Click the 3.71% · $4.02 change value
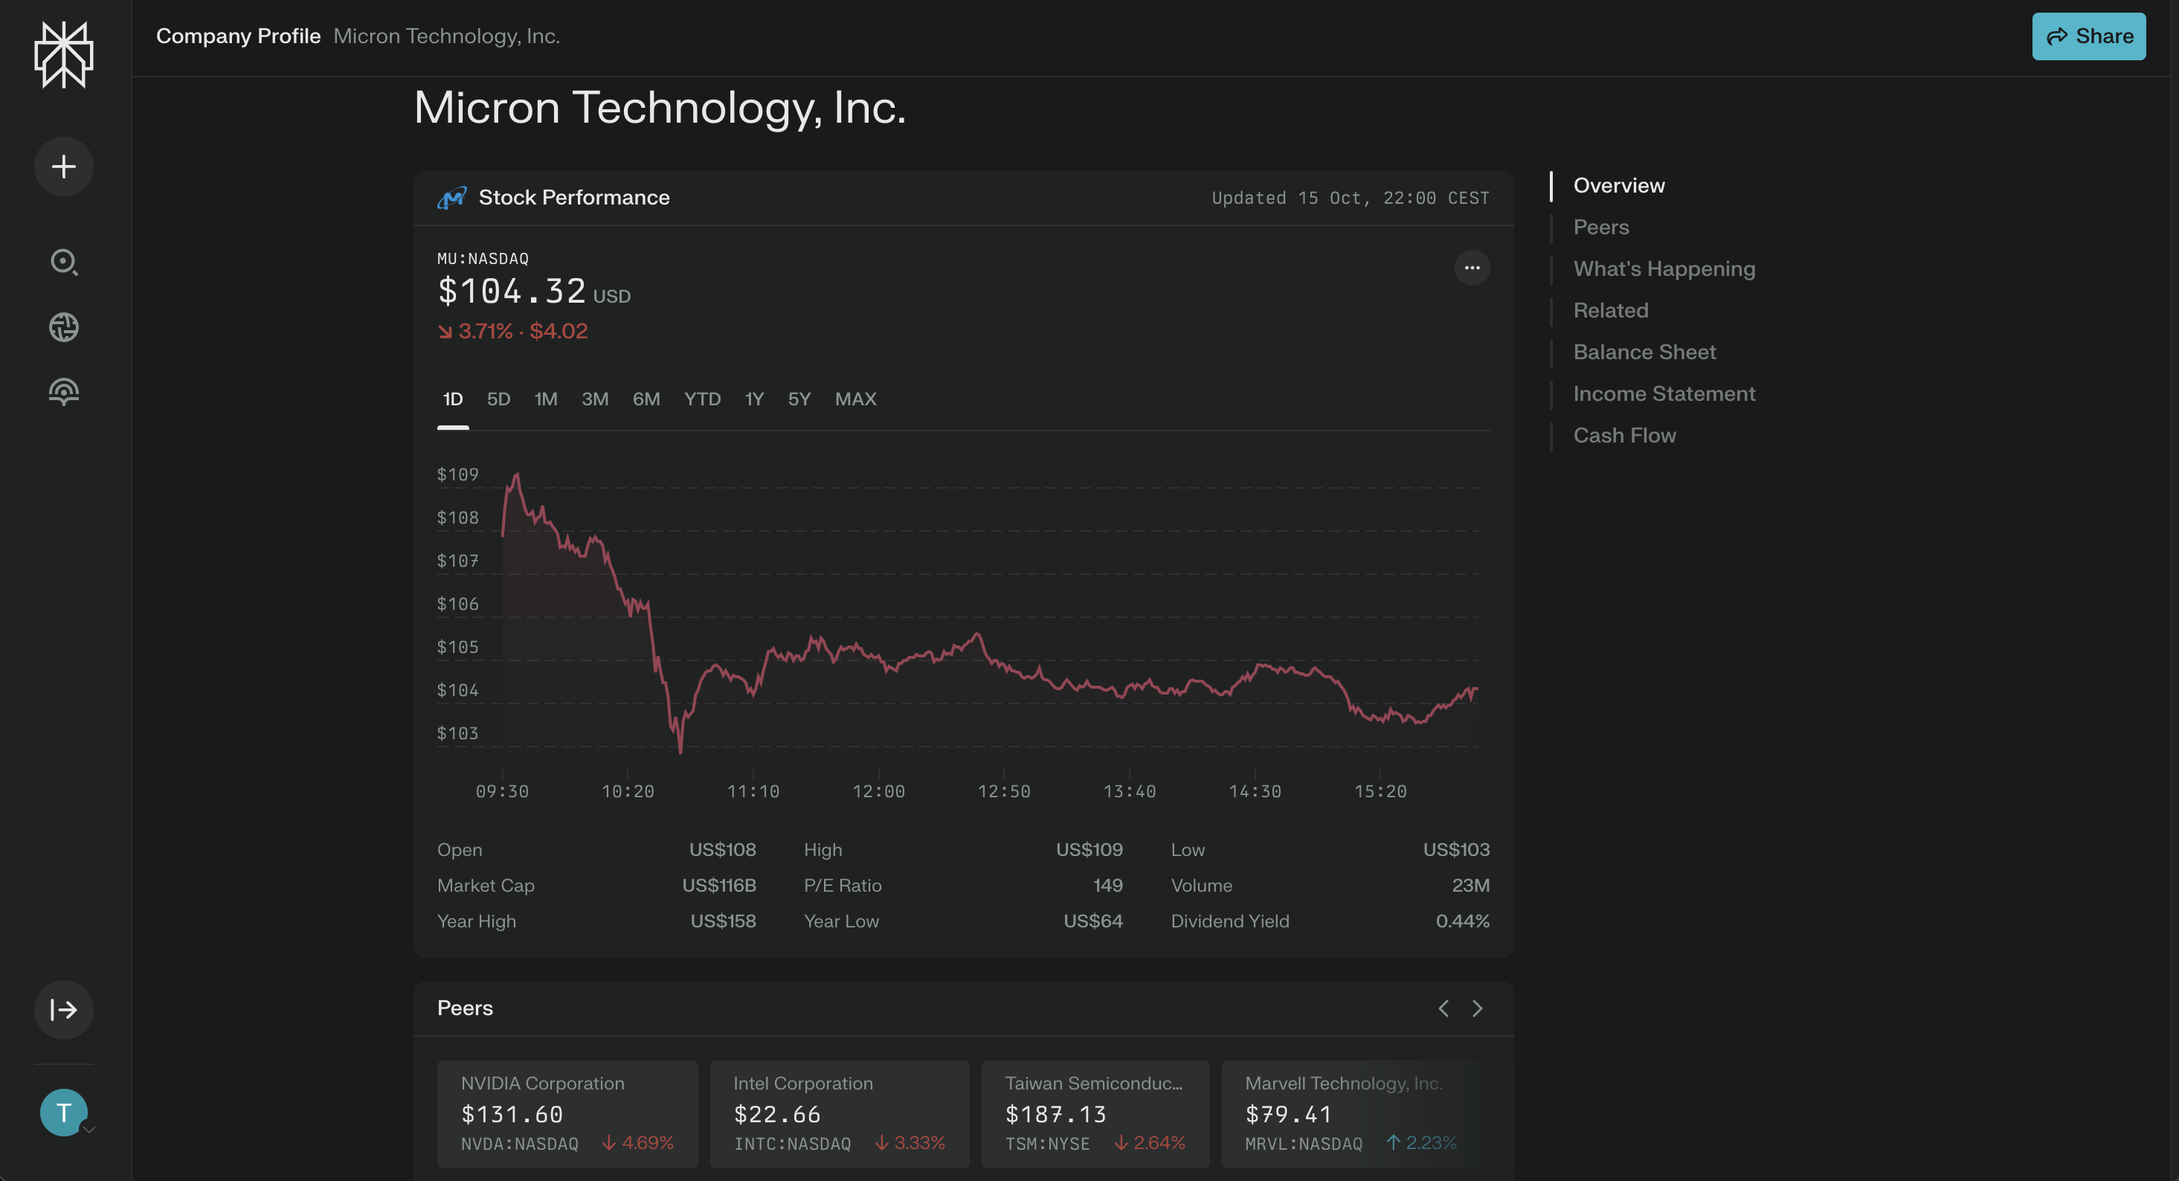The image size is (2179, 1181). pyautogui.click(x=512, y=331)
